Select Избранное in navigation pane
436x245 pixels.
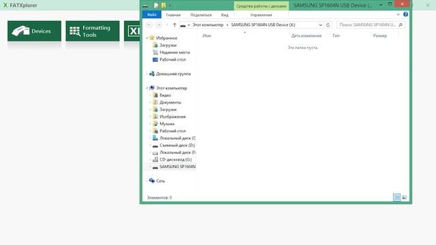tap(166, 38)
